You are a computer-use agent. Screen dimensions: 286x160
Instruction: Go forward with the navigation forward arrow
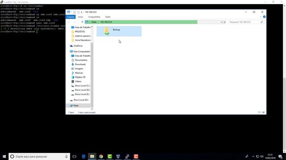(x=75, y=22)
